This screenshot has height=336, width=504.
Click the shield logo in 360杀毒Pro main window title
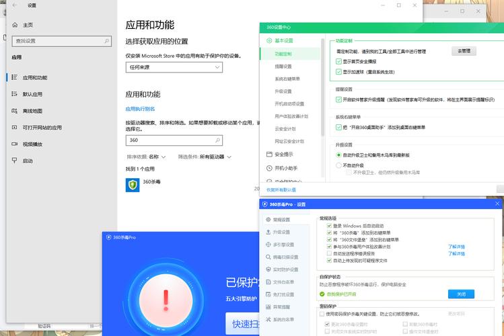click(108, 237)
